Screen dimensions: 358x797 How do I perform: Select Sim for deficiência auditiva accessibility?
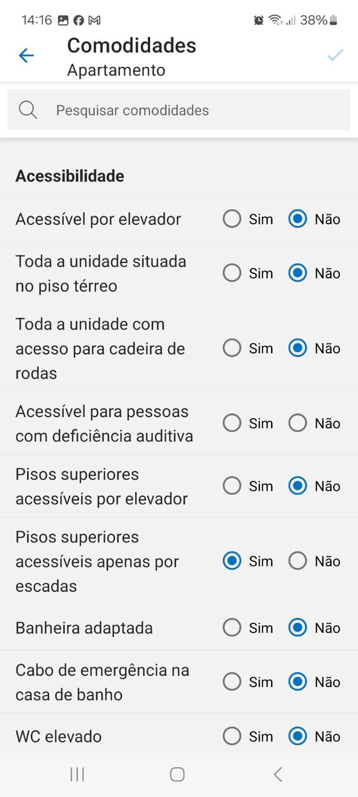tap(232, 423)
